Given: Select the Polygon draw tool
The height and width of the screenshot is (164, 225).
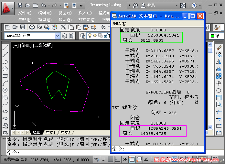Looking at the screenshot, I should point(5,69).
